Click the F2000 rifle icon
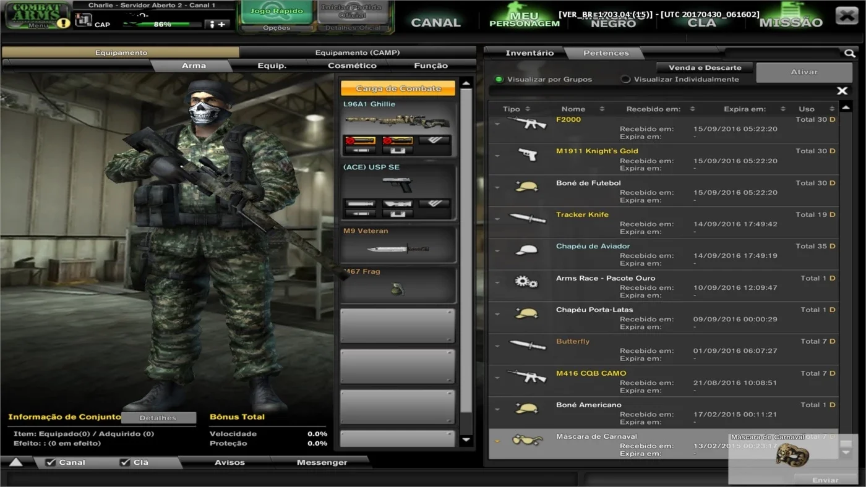 tap(526, 122)
